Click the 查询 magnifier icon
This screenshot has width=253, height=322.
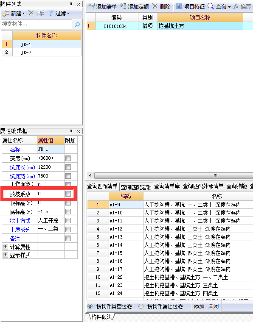coord(211,6)
